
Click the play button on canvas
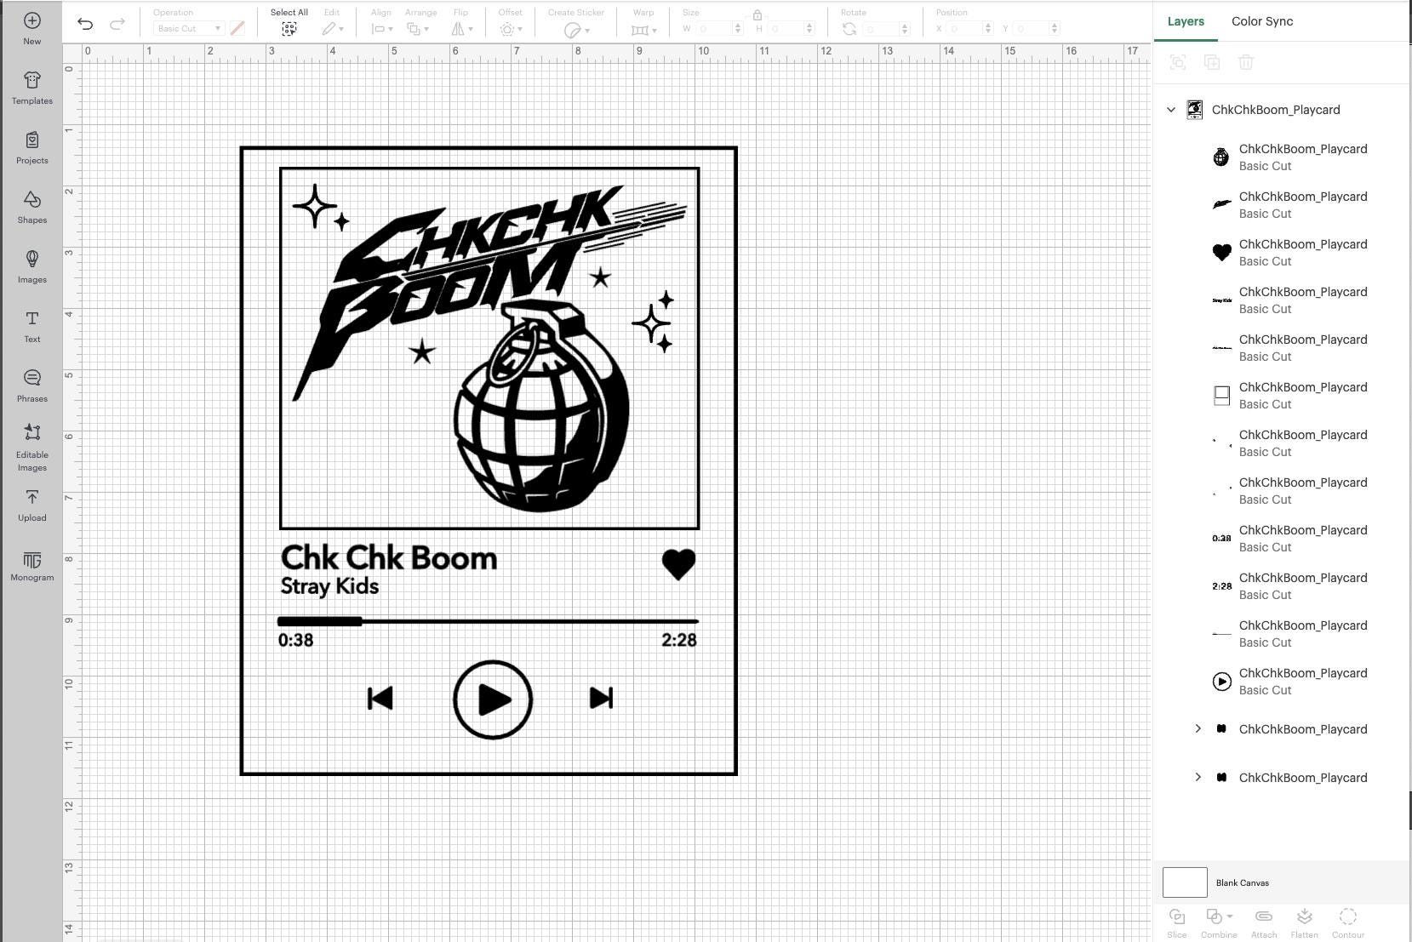(493, 699)
